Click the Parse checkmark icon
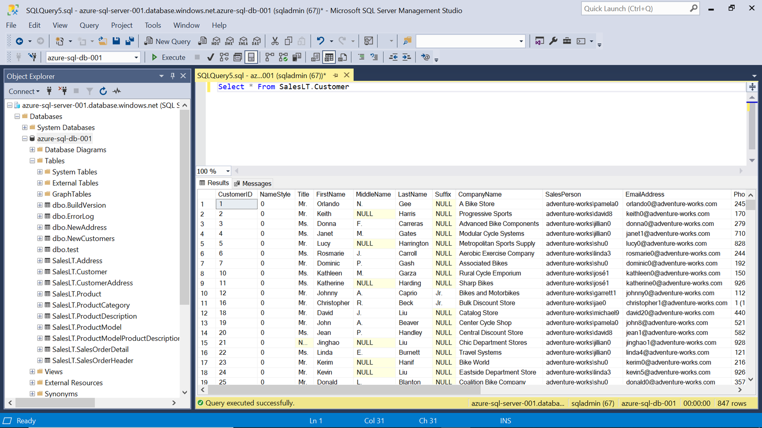The image size is (762, 428). (x=210, y=57)
